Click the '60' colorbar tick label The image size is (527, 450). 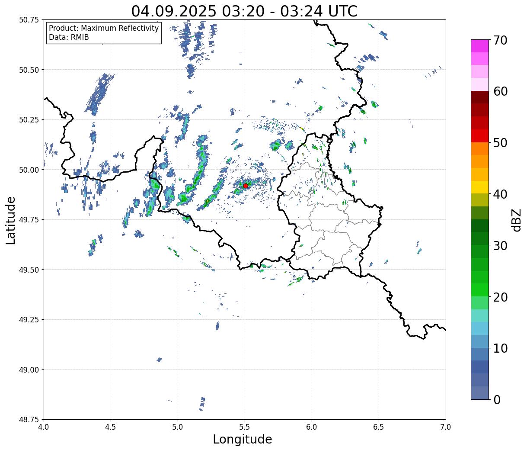(x=500, y=91)
